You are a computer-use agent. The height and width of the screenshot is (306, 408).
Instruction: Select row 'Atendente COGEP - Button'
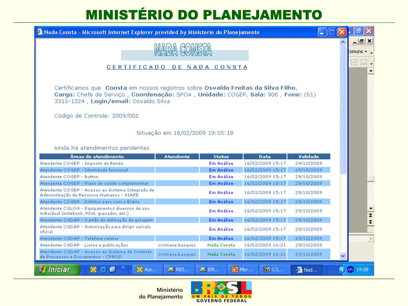pos(185,177)
